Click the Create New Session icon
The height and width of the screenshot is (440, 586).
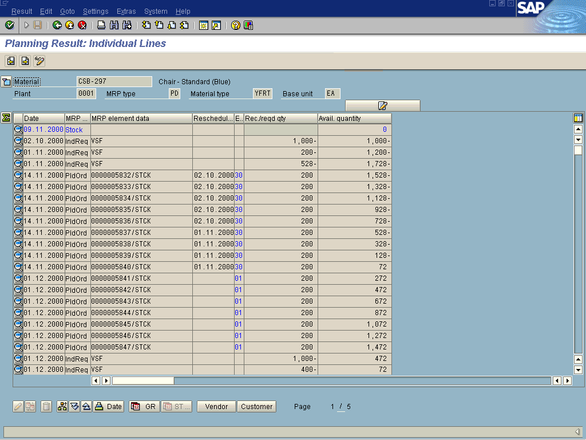[204, 25]
